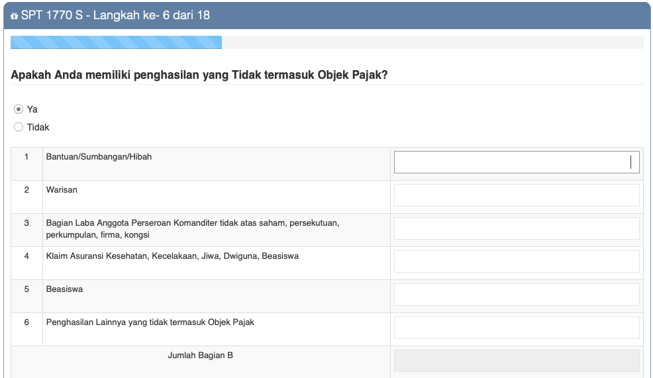The image size is (653, 378).
Task: Click the "Jumlah Bagian B" label
Action: coord(200,355)
